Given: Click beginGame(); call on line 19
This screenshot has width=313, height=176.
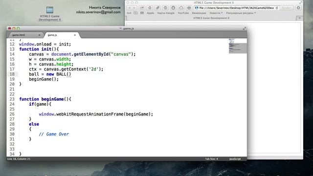Looking at the screenshot, I should (44, 79).
